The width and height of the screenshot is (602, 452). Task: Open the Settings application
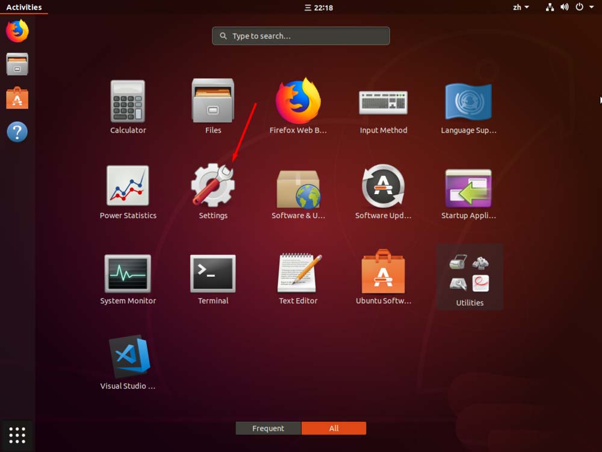coord(213,187)
